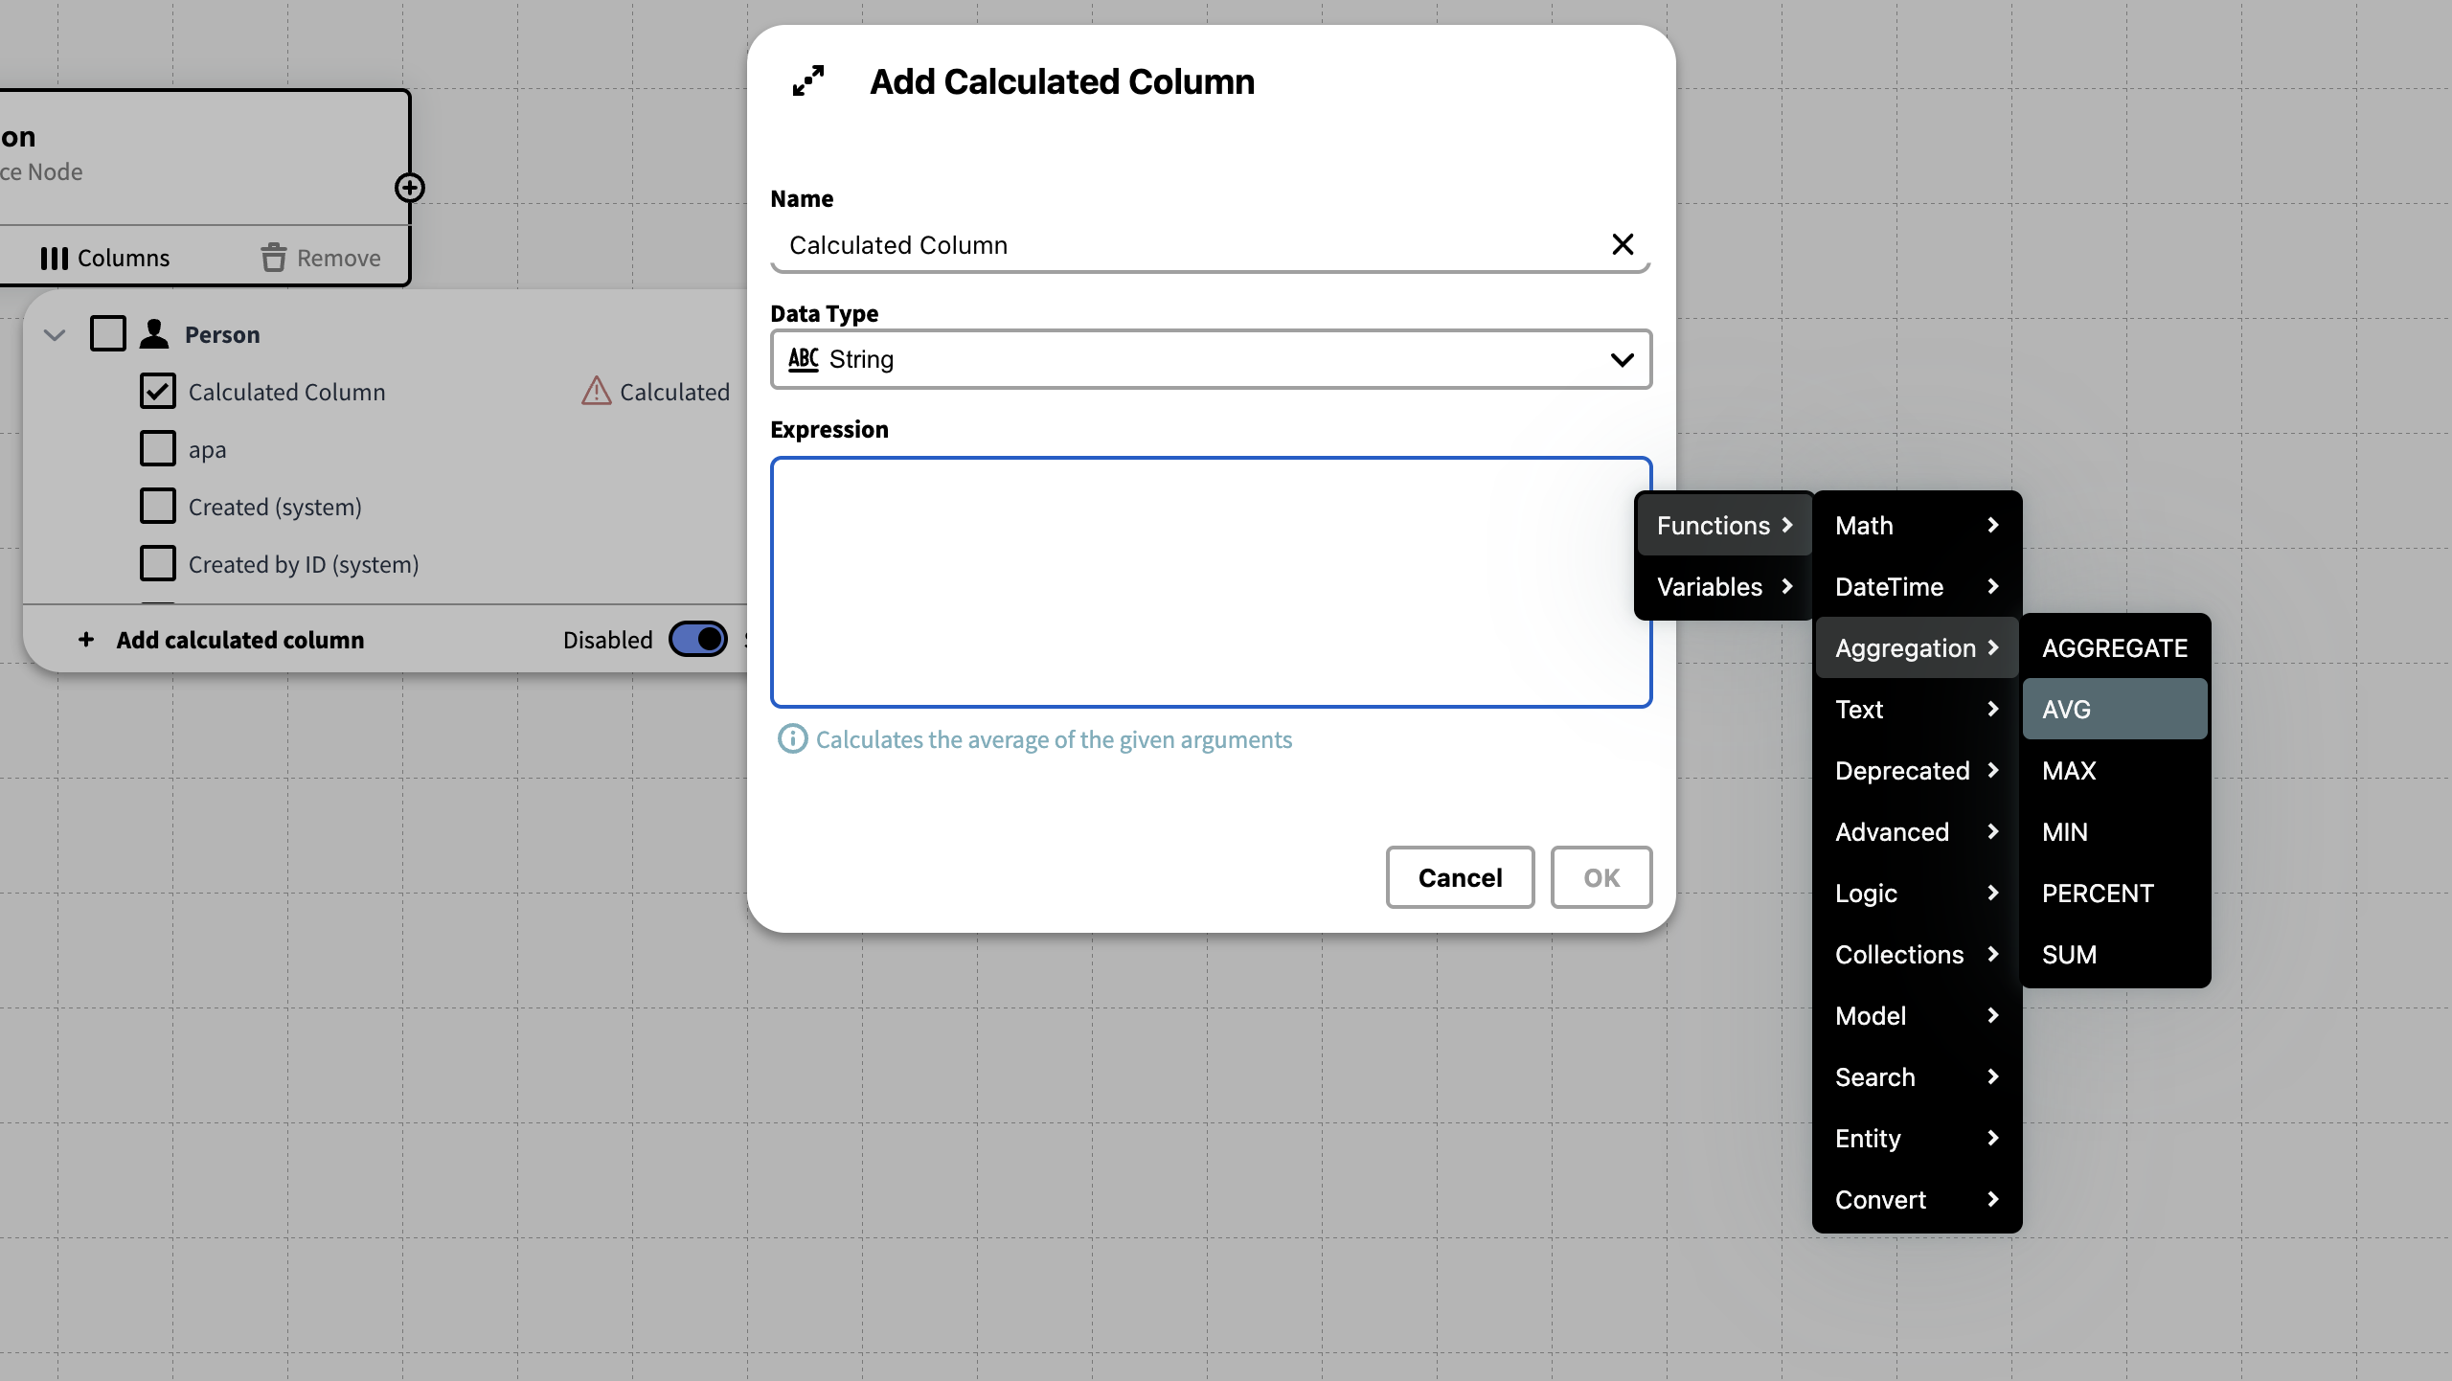Click the Person entity icon
This screenshot has height=1381, width=2452.
[x=154, y=334]
